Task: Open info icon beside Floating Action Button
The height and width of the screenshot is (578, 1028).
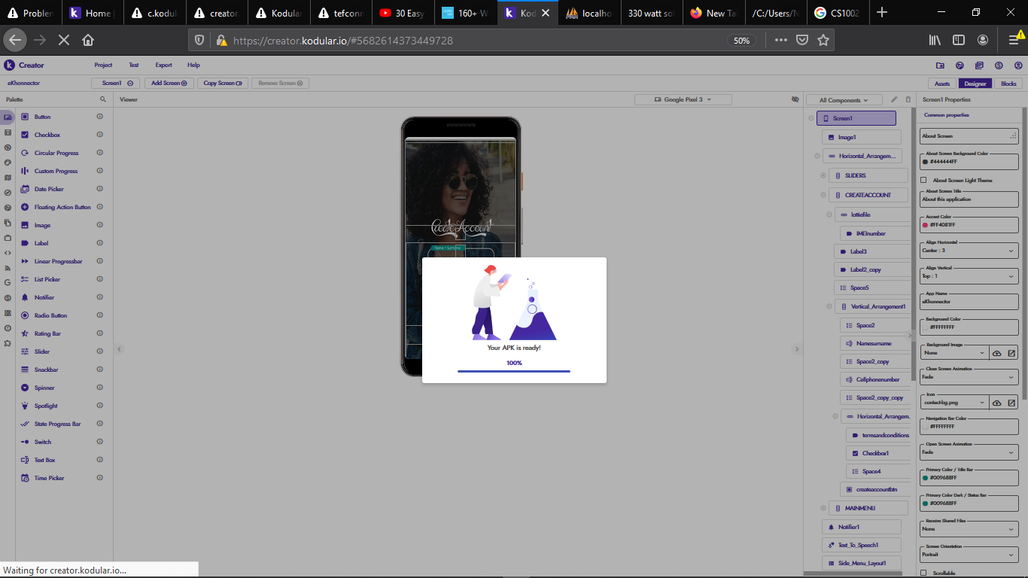Action: 99,207
